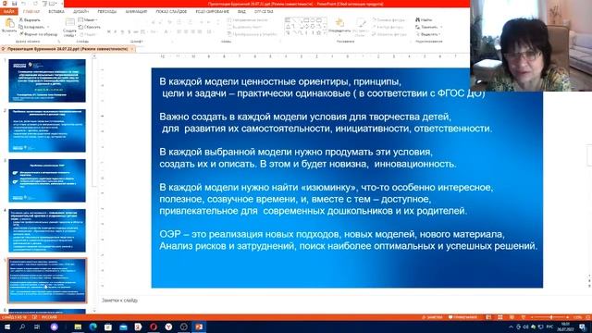This screenshot has height=333, width=592.
Task: Open the OFFICE TAB ribbon tab
Action: (264, 12)
